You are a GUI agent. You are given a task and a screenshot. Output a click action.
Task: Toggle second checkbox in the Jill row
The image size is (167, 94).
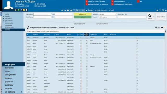point(87,44)
